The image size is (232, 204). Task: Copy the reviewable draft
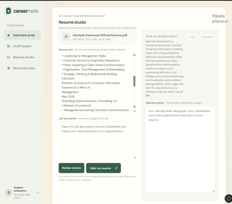click(x=193, y=37)
